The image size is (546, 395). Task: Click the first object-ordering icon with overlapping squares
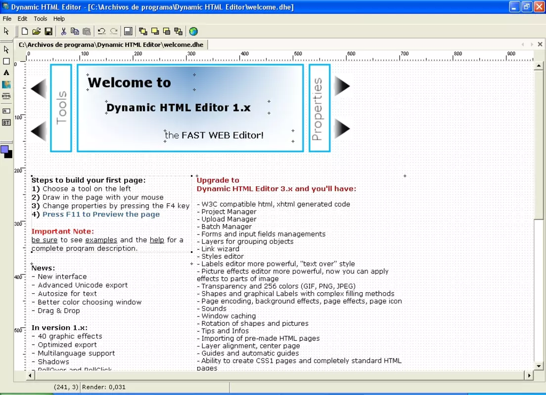pos(143,31)
